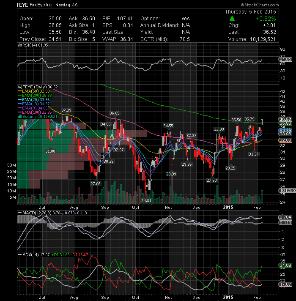Click the 27.06 trough price label
Image resolution: width=296 pixels, height=301 pixels.
pyautogui.click(x=96, y=184)
